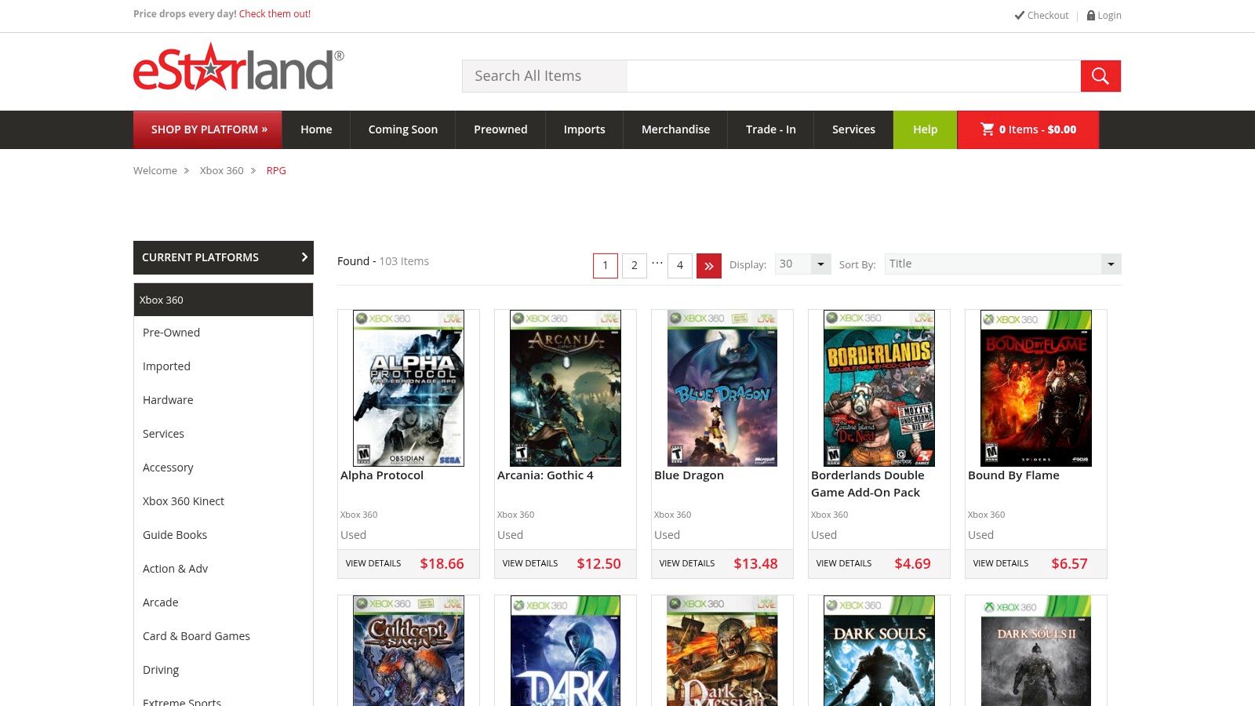
Task: Click the Arcania: Gothic 4 title link
Action: pos(545,475)
